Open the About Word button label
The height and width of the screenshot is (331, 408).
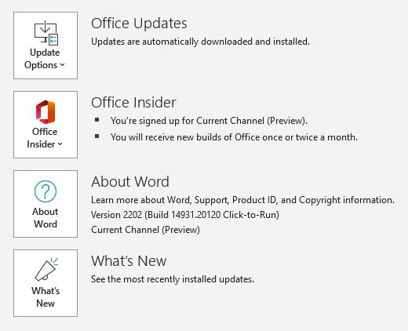pyautogui.click(x=46, y=218)
